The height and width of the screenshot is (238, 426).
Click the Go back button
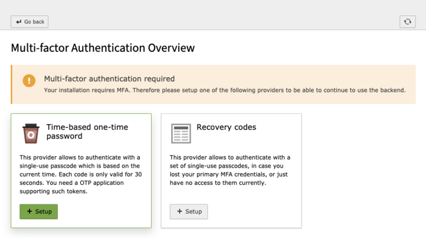pyautogui.click(x=30, y=22)
